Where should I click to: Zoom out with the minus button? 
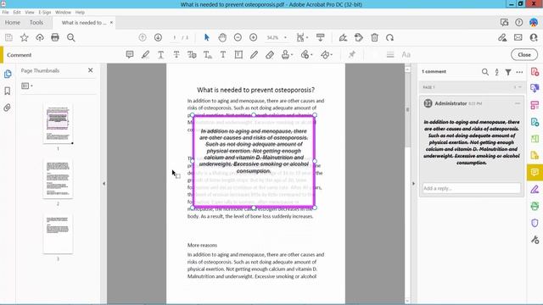pos(238,37)
